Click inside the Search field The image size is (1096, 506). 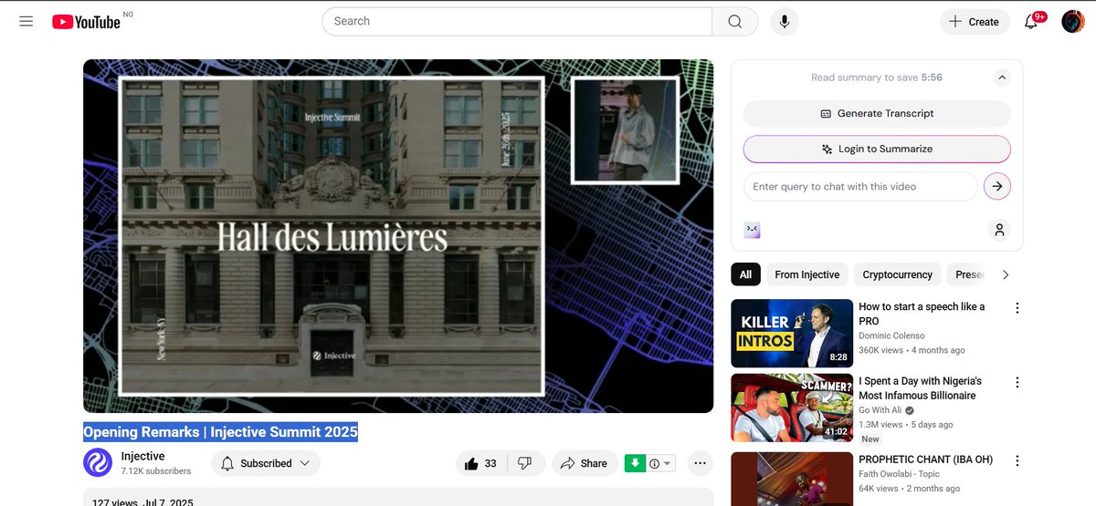(517, 21)
